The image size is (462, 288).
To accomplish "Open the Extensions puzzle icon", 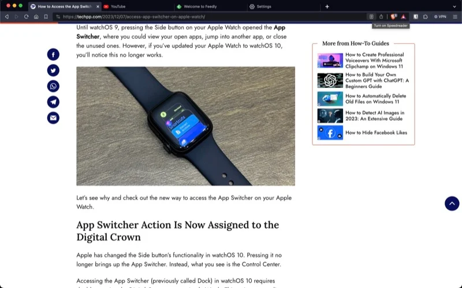I will tap(425, 17).
